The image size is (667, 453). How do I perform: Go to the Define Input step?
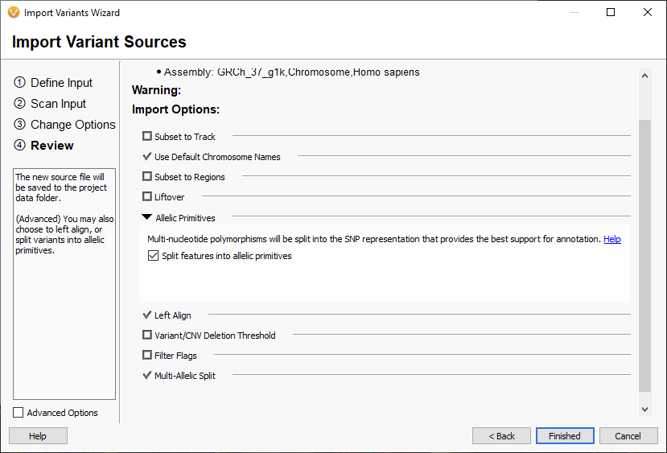click(x=61, y=83)
